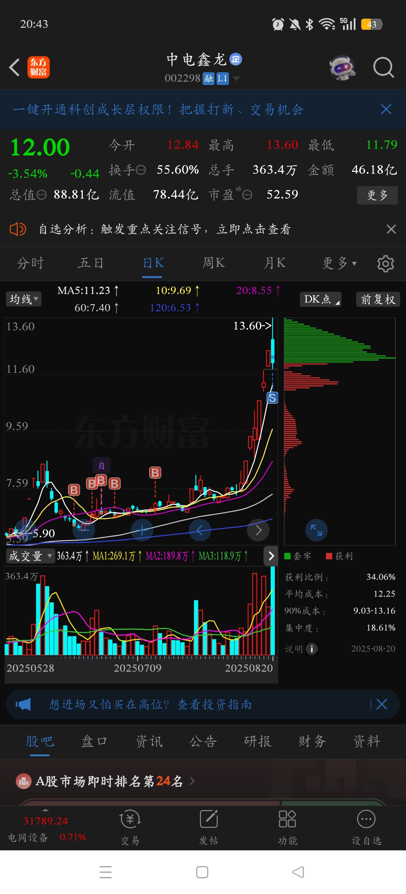This screenshot has height=894, width=406.
Task: Switch to 资料 tab
Action: click(367, 741)
